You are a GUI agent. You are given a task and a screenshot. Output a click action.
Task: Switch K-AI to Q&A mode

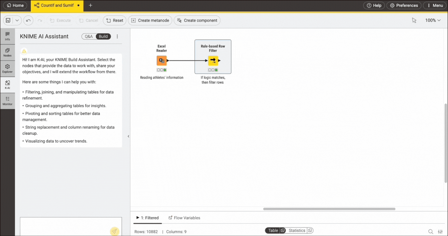(89, 36)
